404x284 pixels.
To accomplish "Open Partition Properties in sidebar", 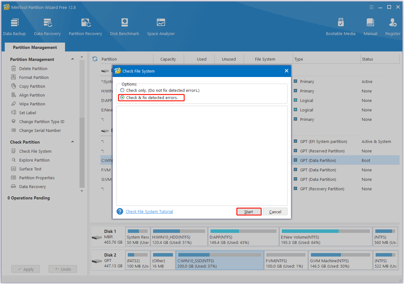I will pos(37,178).
